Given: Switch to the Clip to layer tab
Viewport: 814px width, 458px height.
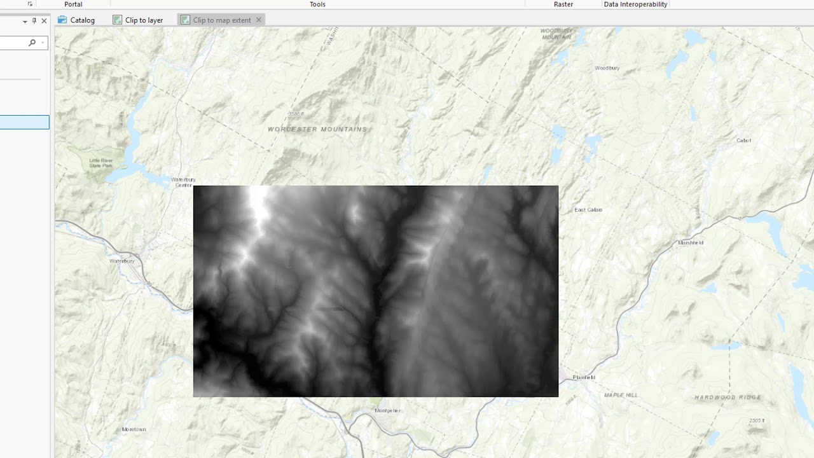Looking at the screenshot, I should [x=138, y=20].
